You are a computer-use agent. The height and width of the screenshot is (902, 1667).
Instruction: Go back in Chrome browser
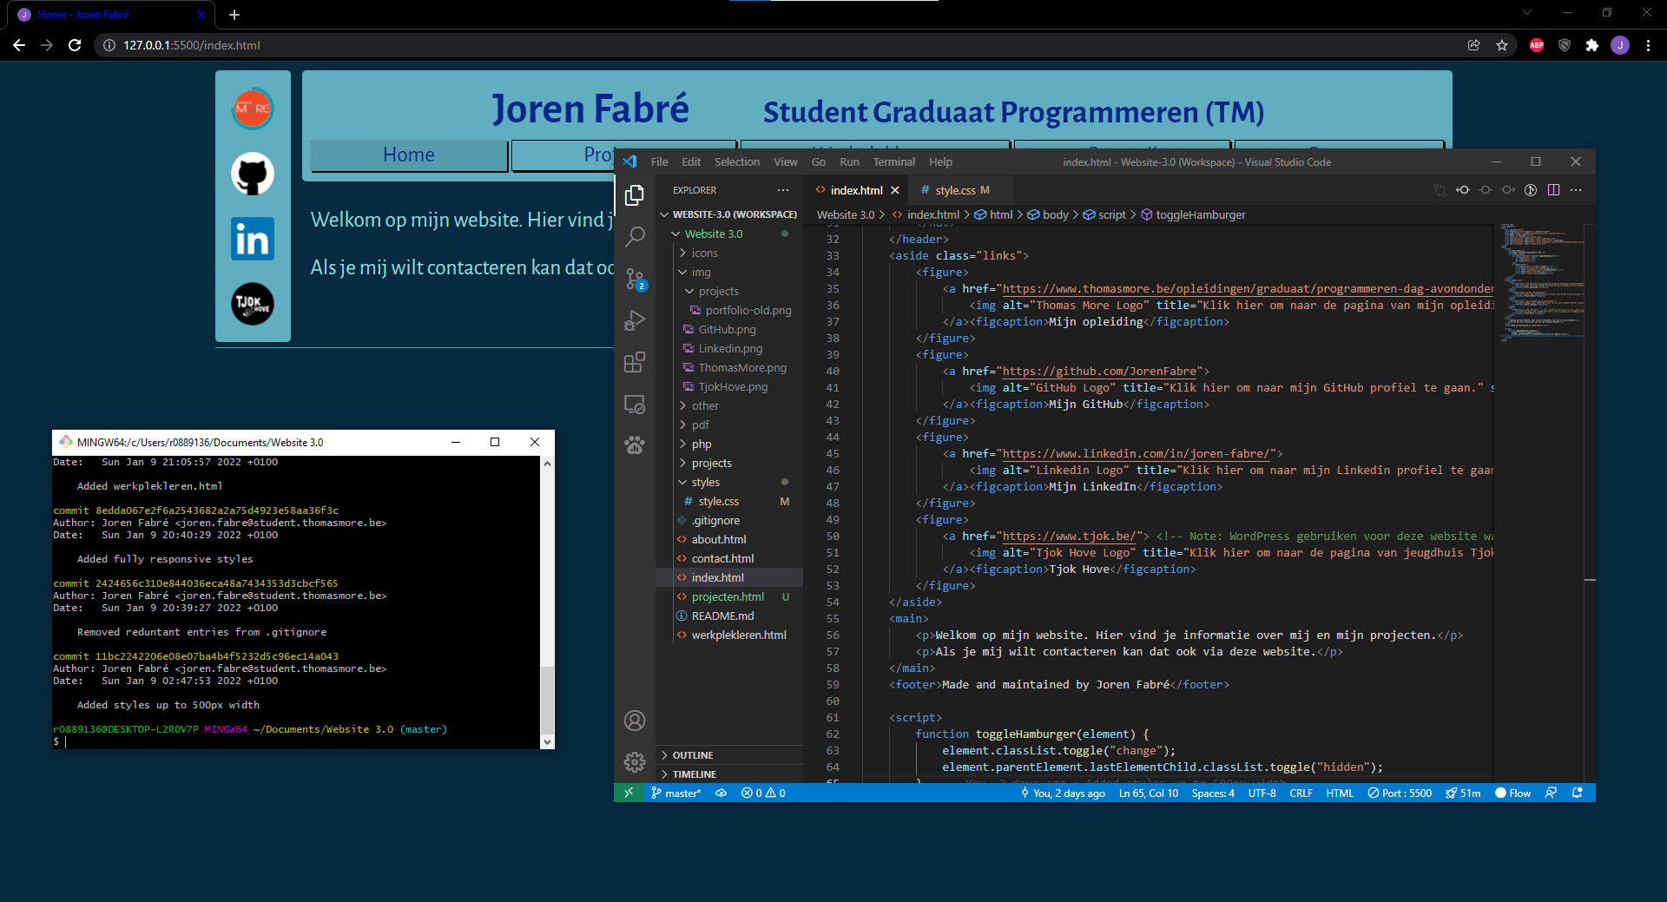tap(19, 45)
